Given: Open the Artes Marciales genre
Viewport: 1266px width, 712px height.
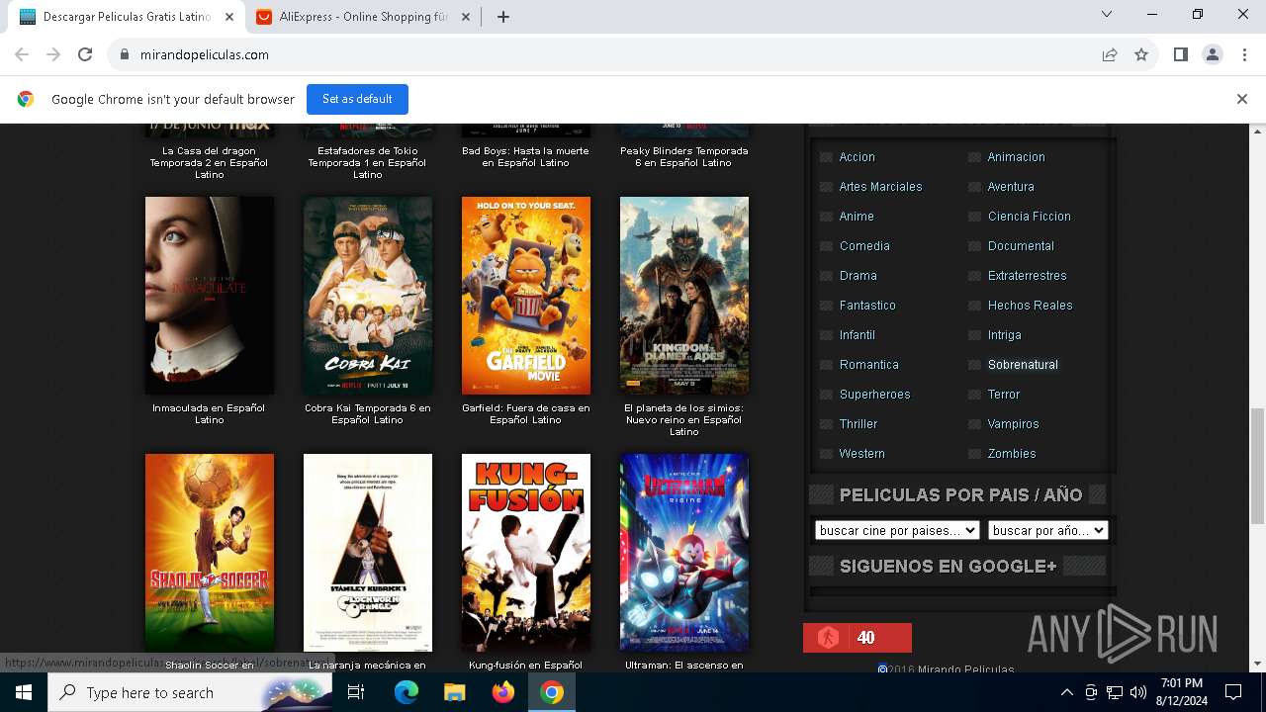Looking at the screenshot, I should tap(880, 187).
